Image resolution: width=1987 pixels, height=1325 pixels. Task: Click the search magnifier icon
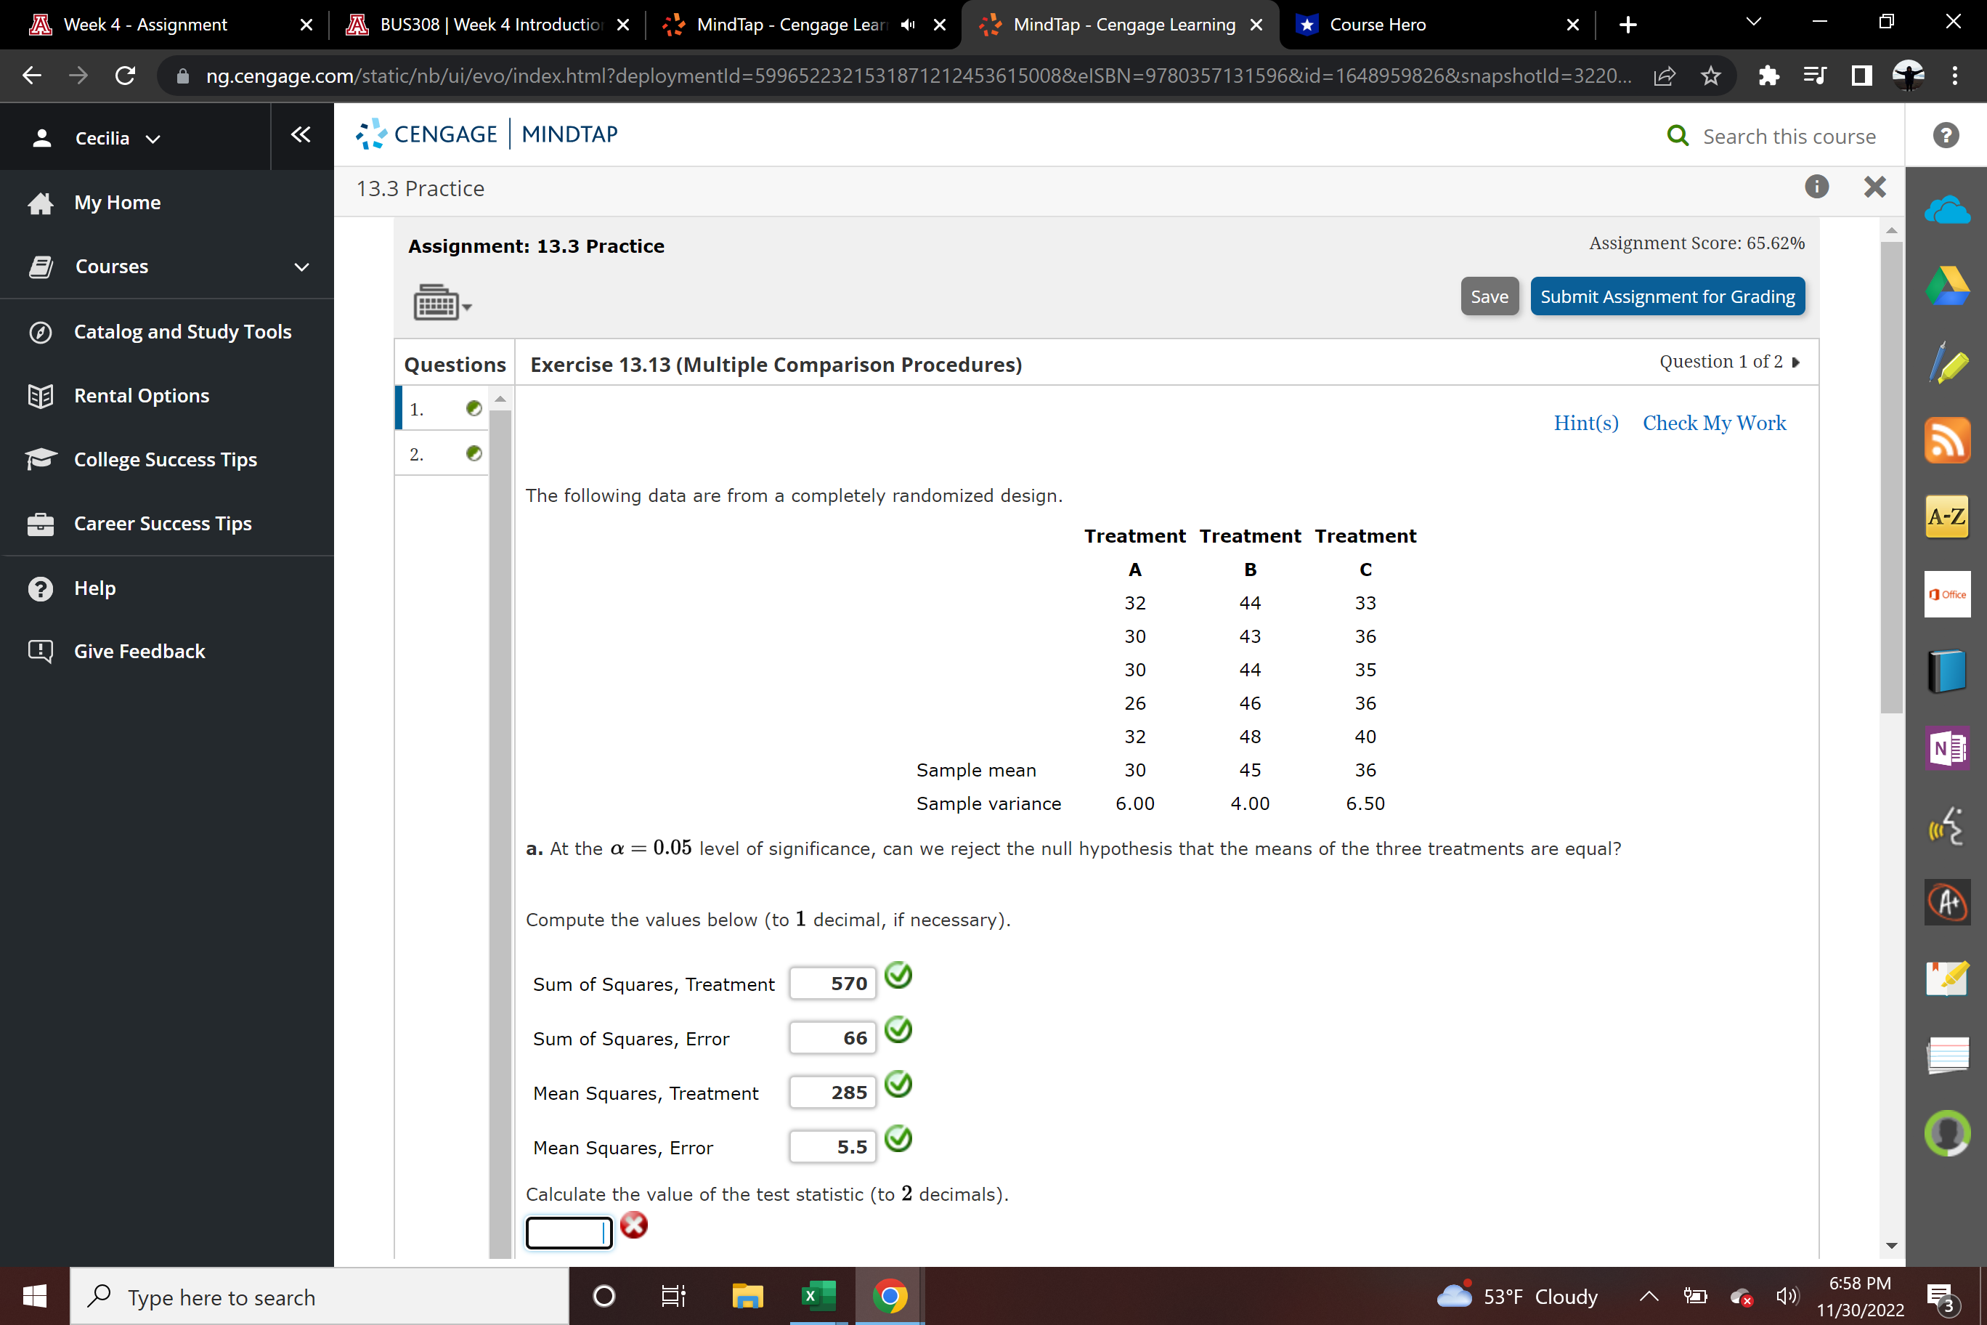pos(1677,136)
